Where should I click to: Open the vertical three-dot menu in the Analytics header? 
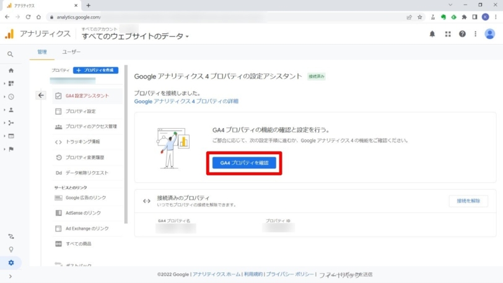coord(475,34)
